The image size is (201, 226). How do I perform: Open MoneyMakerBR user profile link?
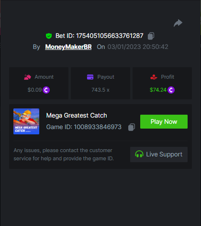click(68, 47)
